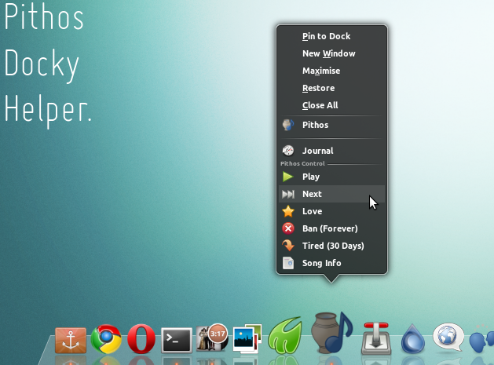Select "Pin to Dock" in the context menu

click(331, 36)
